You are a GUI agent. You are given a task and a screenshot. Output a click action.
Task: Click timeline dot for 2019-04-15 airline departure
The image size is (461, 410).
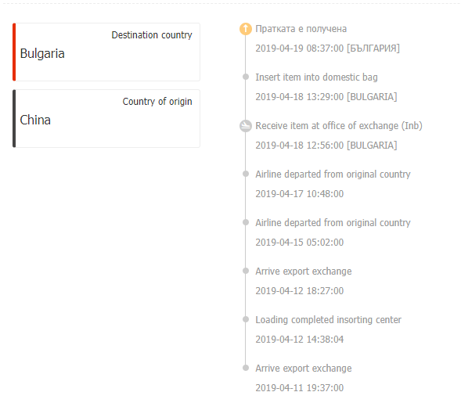(246, 222)
